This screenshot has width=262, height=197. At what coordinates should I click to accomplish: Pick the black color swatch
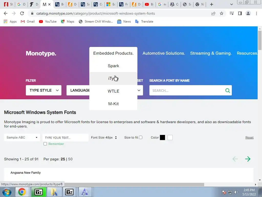coord(162,137)
